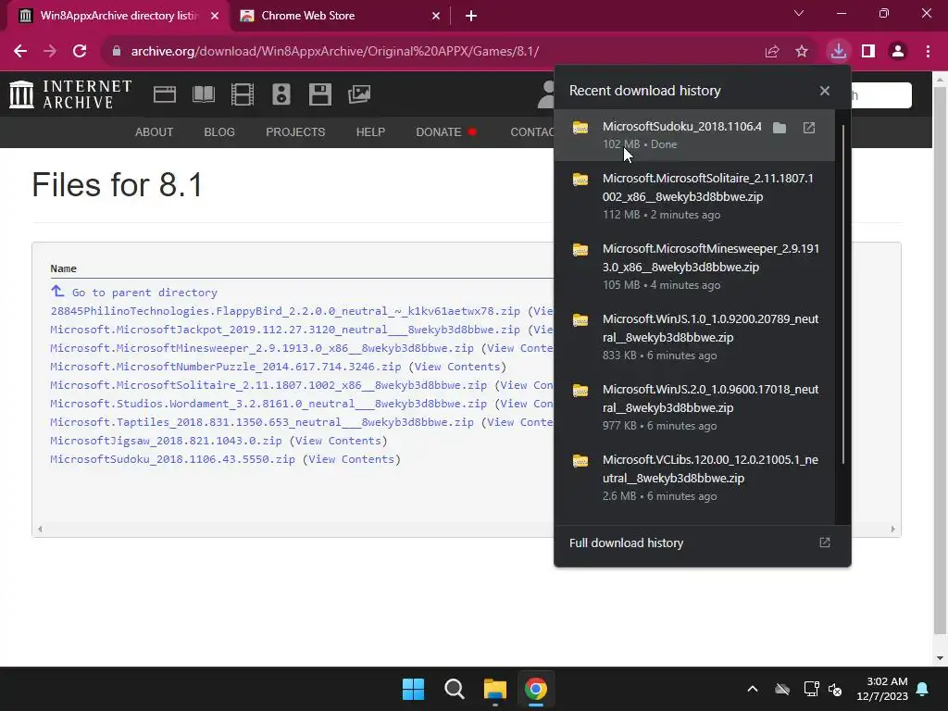The width and height of the screenshot is (948, 711).
Task: Open Chrome three-dot menu
Action: pyautogui.click(x=928, y=51)
